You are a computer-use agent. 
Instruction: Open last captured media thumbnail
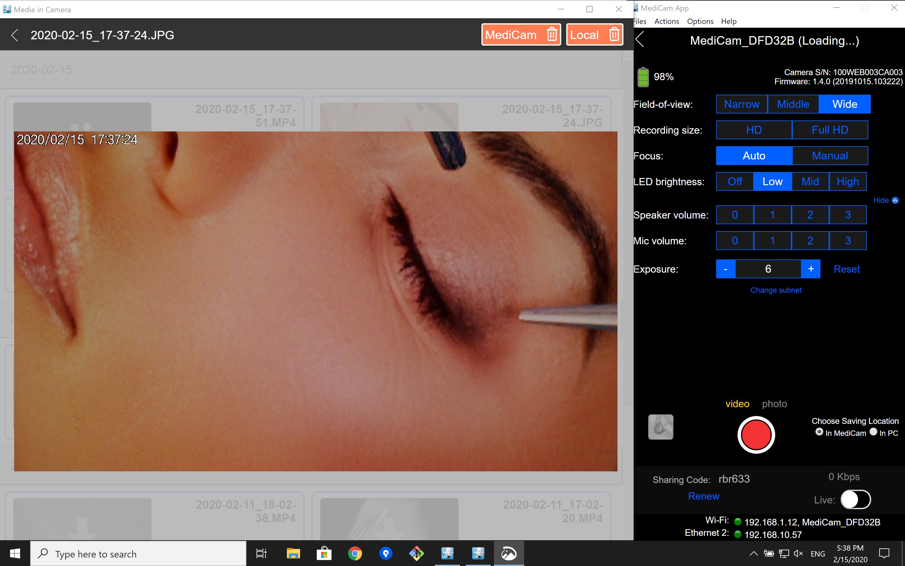pyautogui.click(x=661, y=427)
